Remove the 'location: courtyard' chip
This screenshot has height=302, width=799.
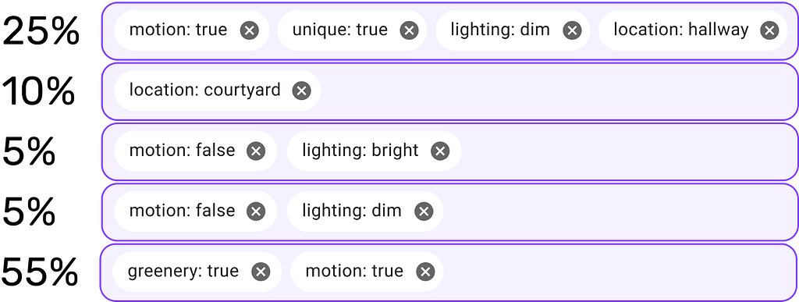coord(301,91)
